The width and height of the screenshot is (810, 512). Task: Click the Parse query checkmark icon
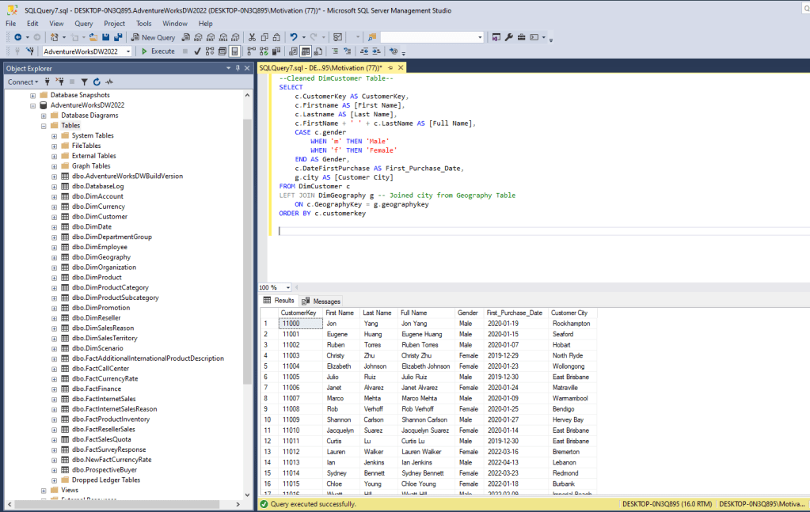[197, 51]
